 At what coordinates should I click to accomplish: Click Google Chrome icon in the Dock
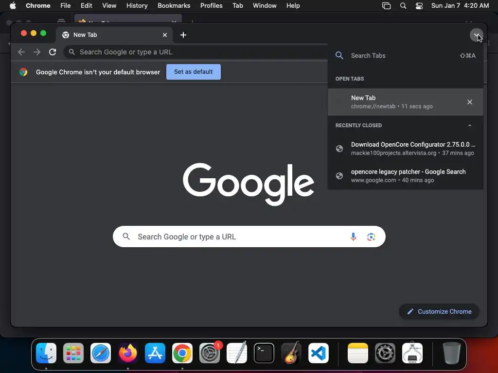tap(182, 353)
